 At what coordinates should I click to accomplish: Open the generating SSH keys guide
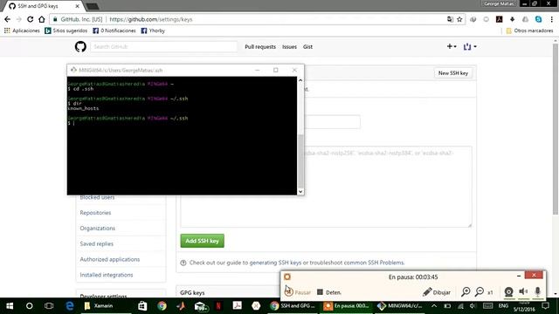point(275,263)
